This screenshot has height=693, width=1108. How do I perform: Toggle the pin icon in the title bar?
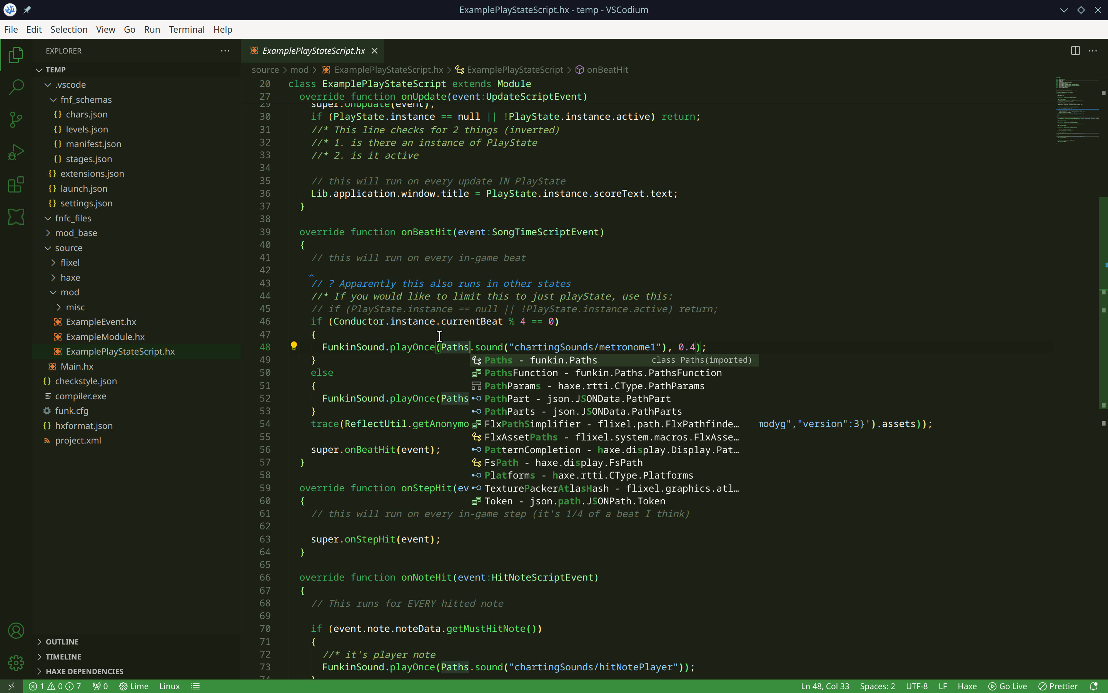click(27, 10)
